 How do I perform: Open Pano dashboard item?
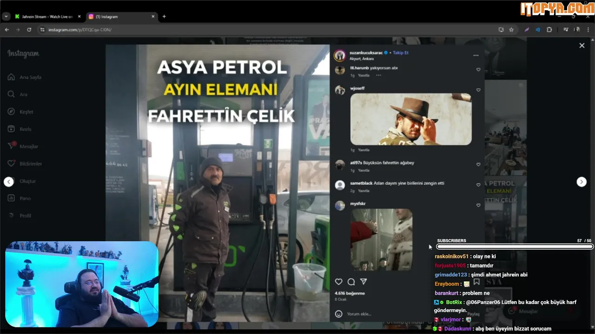point(19,198)
